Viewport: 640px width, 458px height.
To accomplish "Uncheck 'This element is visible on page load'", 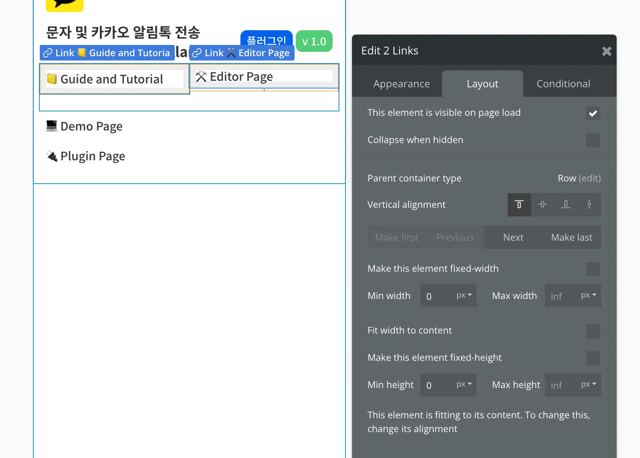I will coord(593,113).
